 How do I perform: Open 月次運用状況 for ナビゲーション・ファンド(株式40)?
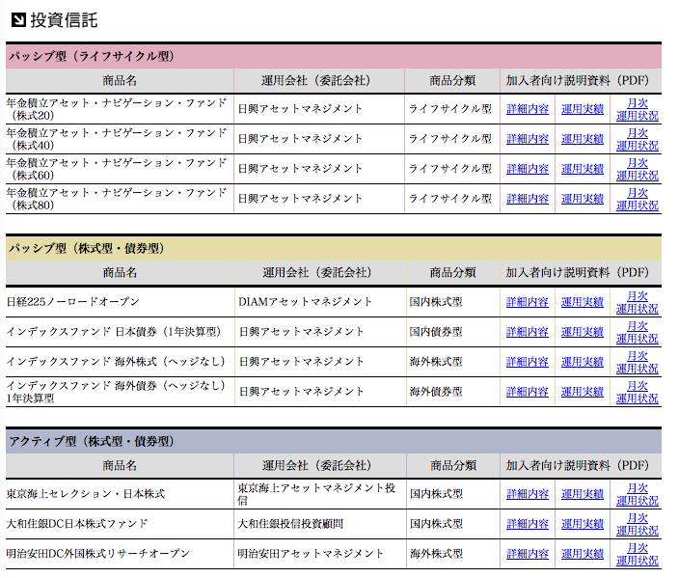(x=638, y=139)
